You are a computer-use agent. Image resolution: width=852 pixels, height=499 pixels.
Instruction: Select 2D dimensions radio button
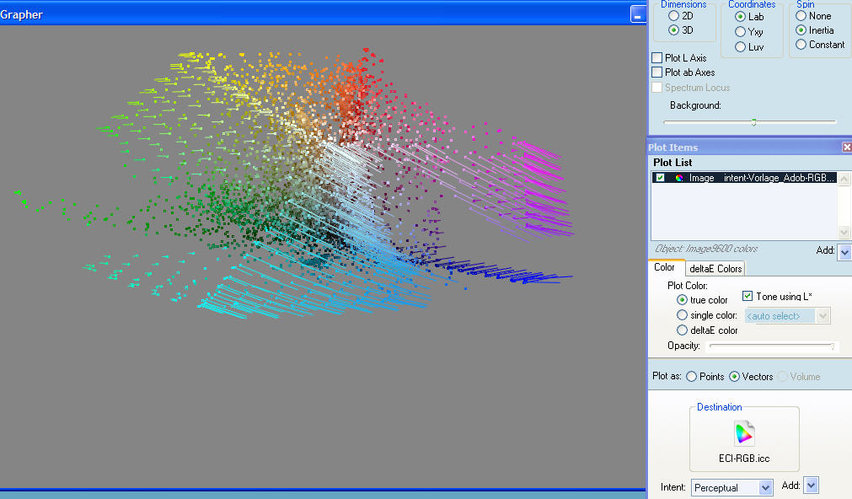point(673,16)
